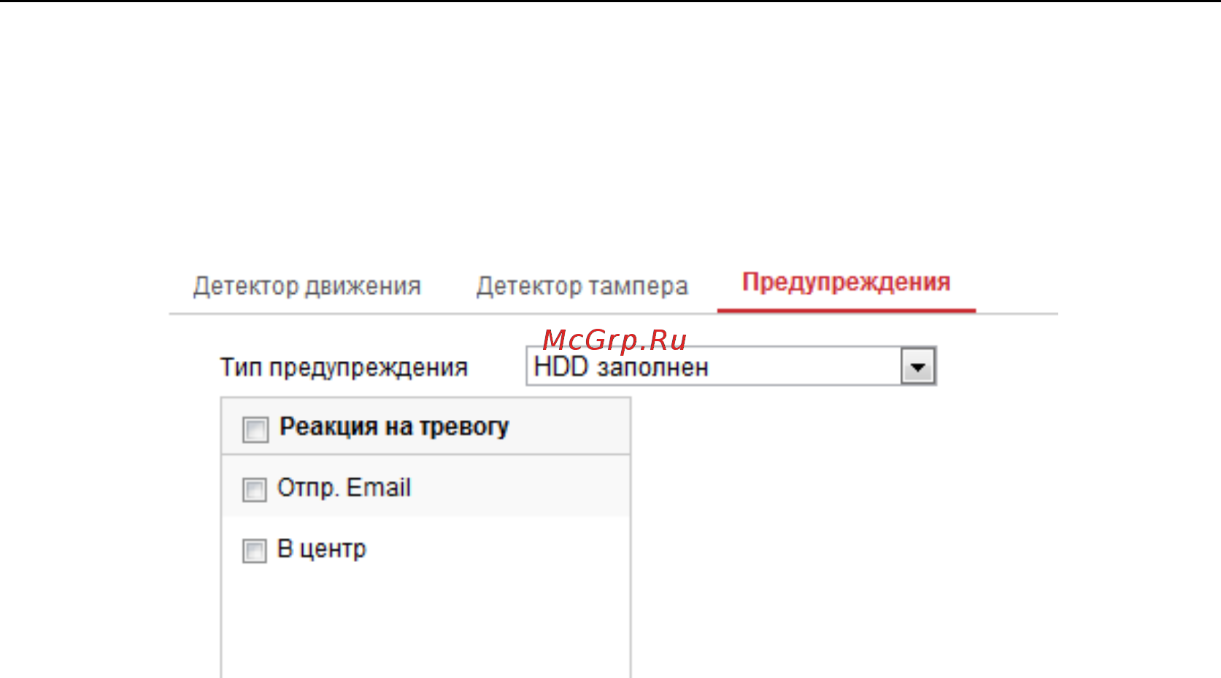Enable the Реакция на тревогу checkbox
The height and width of the screenshot is (678, 1221).
[255, 429]
